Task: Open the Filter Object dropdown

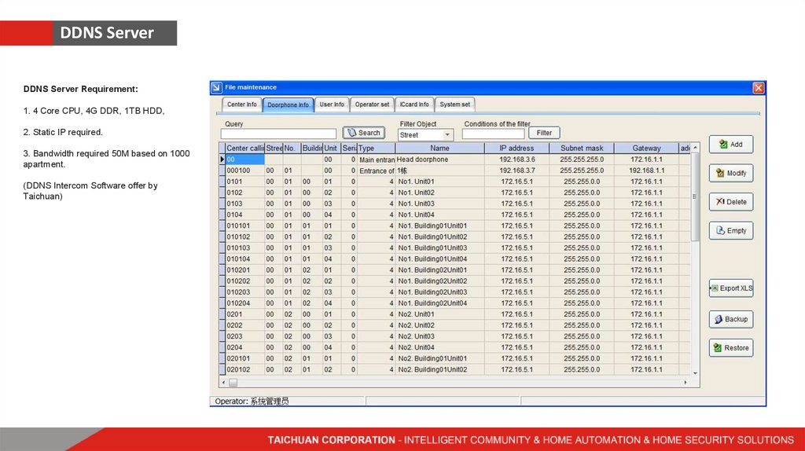Action: pyautogui.click(x=448, y=135)
